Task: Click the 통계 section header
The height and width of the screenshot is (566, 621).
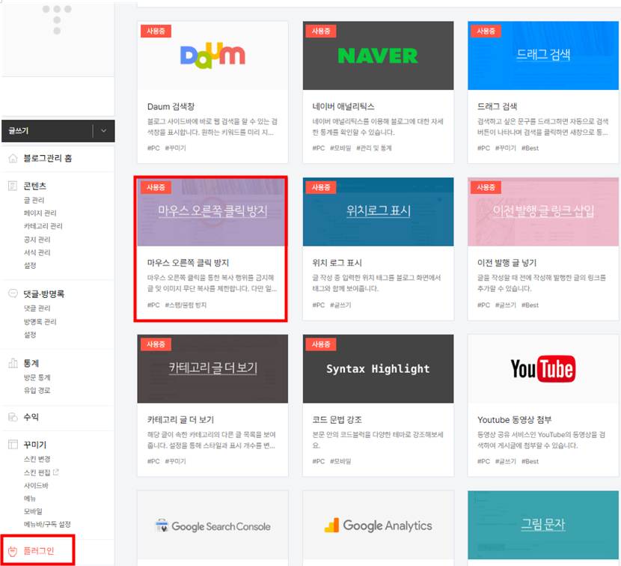Action: pos(31,363)
